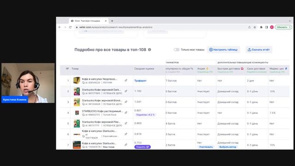Screen dimensions: 295x166
Task: Close the Ozon tab with its X
Action: click(x=106, y=21)
